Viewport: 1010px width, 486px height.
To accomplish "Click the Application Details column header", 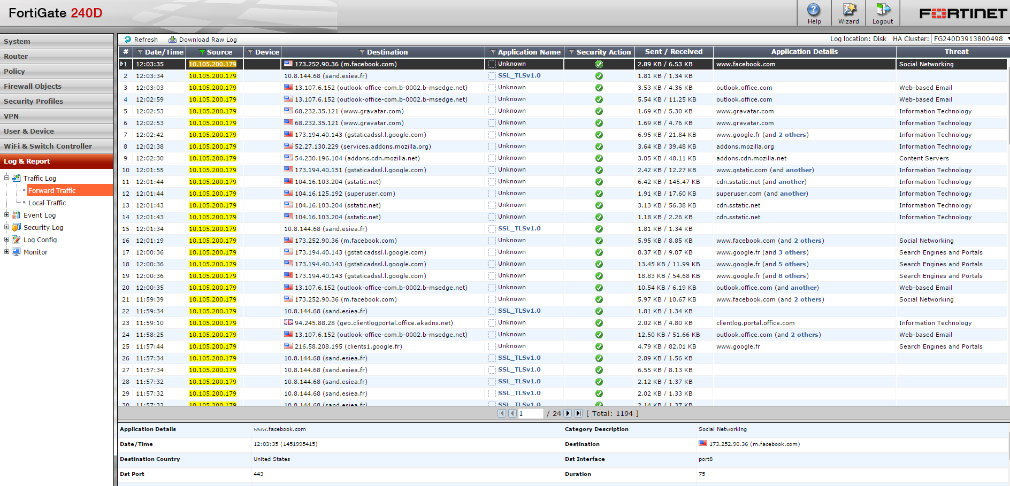I will click(805, 52).
